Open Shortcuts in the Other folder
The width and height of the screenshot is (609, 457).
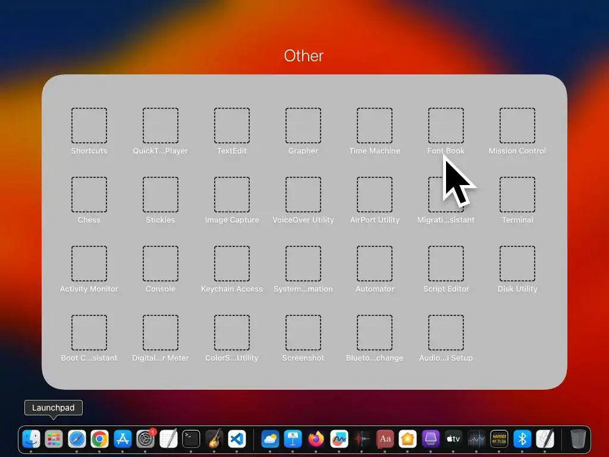[x=89, y=126]
